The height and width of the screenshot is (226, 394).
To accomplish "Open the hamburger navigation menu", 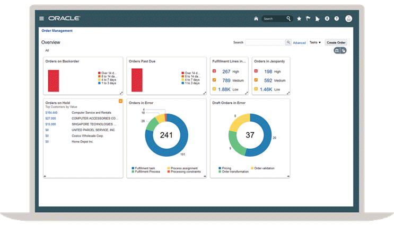I will point(42,19).
